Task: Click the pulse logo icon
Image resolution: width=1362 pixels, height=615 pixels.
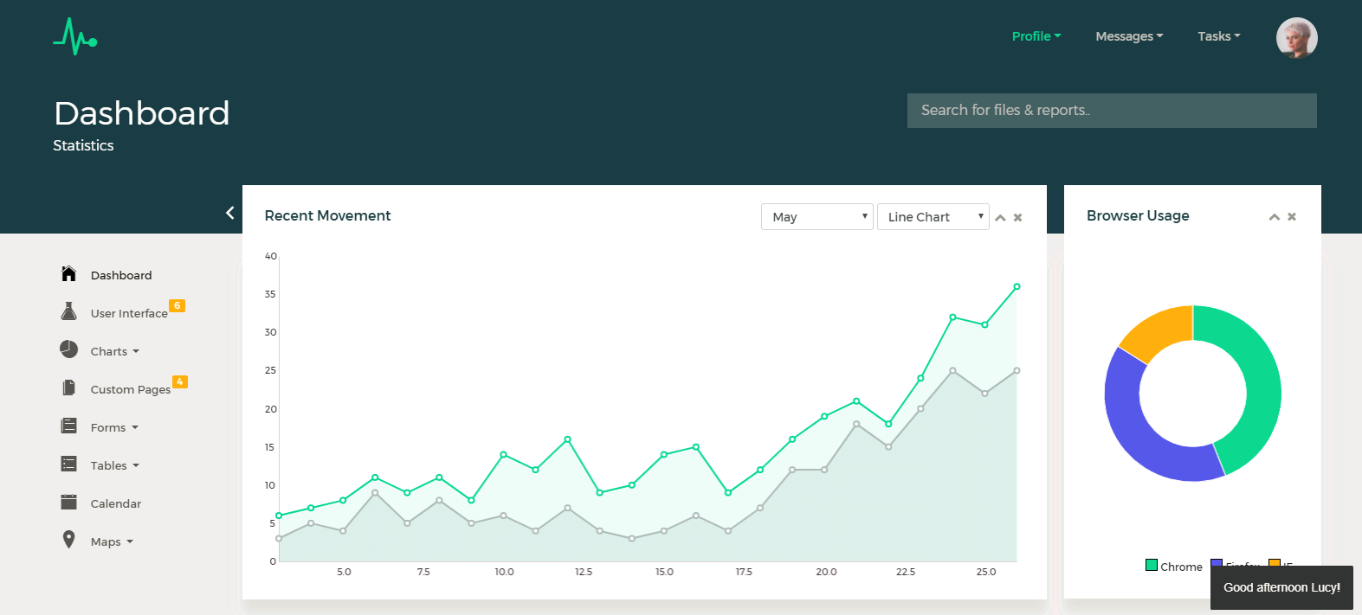Action: (74, 37)
